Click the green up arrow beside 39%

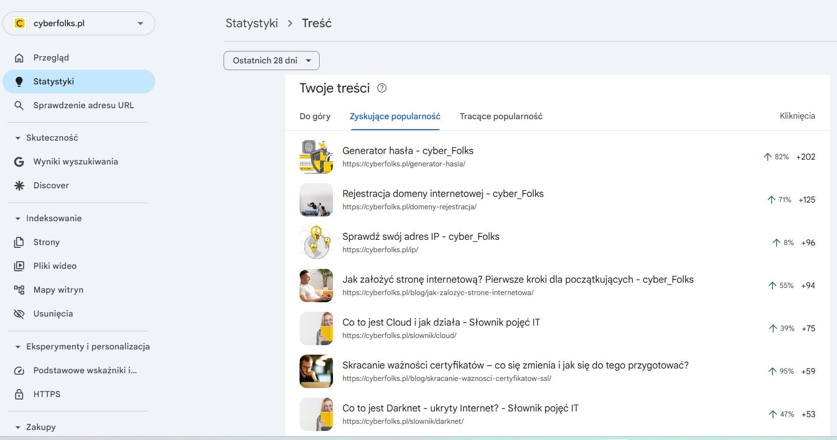pos(773,328)
